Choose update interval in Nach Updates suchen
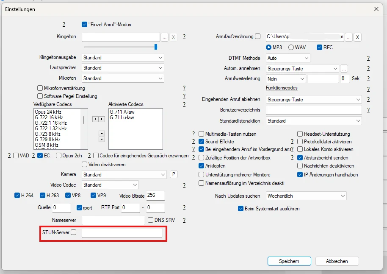 pos(306,196)
